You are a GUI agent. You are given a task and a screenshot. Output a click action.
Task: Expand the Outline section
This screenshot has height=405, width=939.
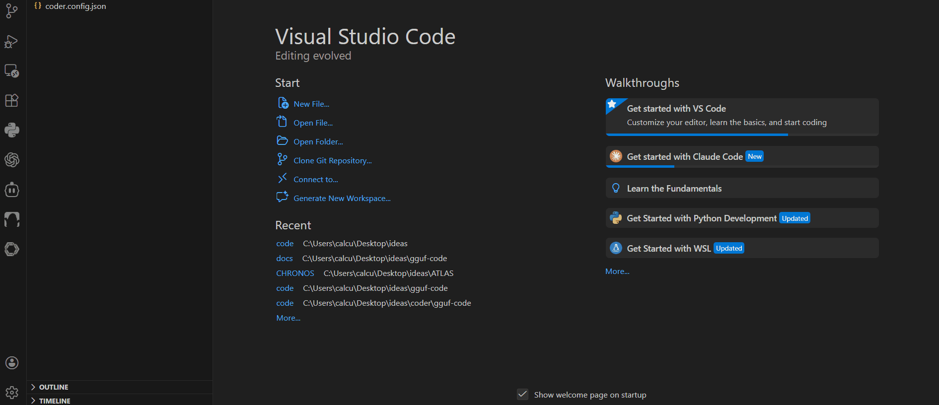pos(120,387)
